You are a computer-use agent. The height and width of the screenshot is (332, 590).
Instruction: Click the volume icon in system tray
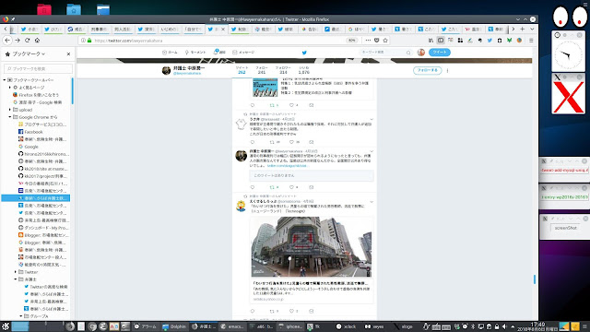pos(504,326)
